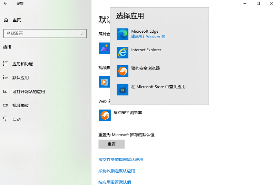
Task: Click the Microsoft Store icon
Action: [122, 89]
